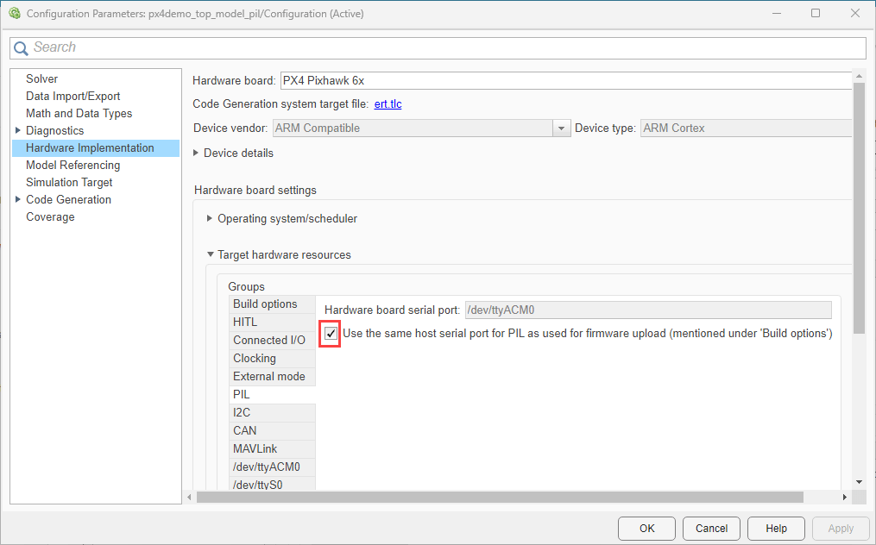Expand the Device details section
Viewport: 876px width, 545px height.
(196, 153)
